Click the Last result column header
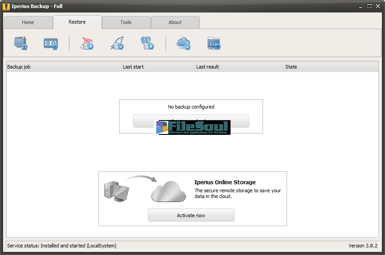The height and width of the screenshot is (255, 385). click(239, 67)
